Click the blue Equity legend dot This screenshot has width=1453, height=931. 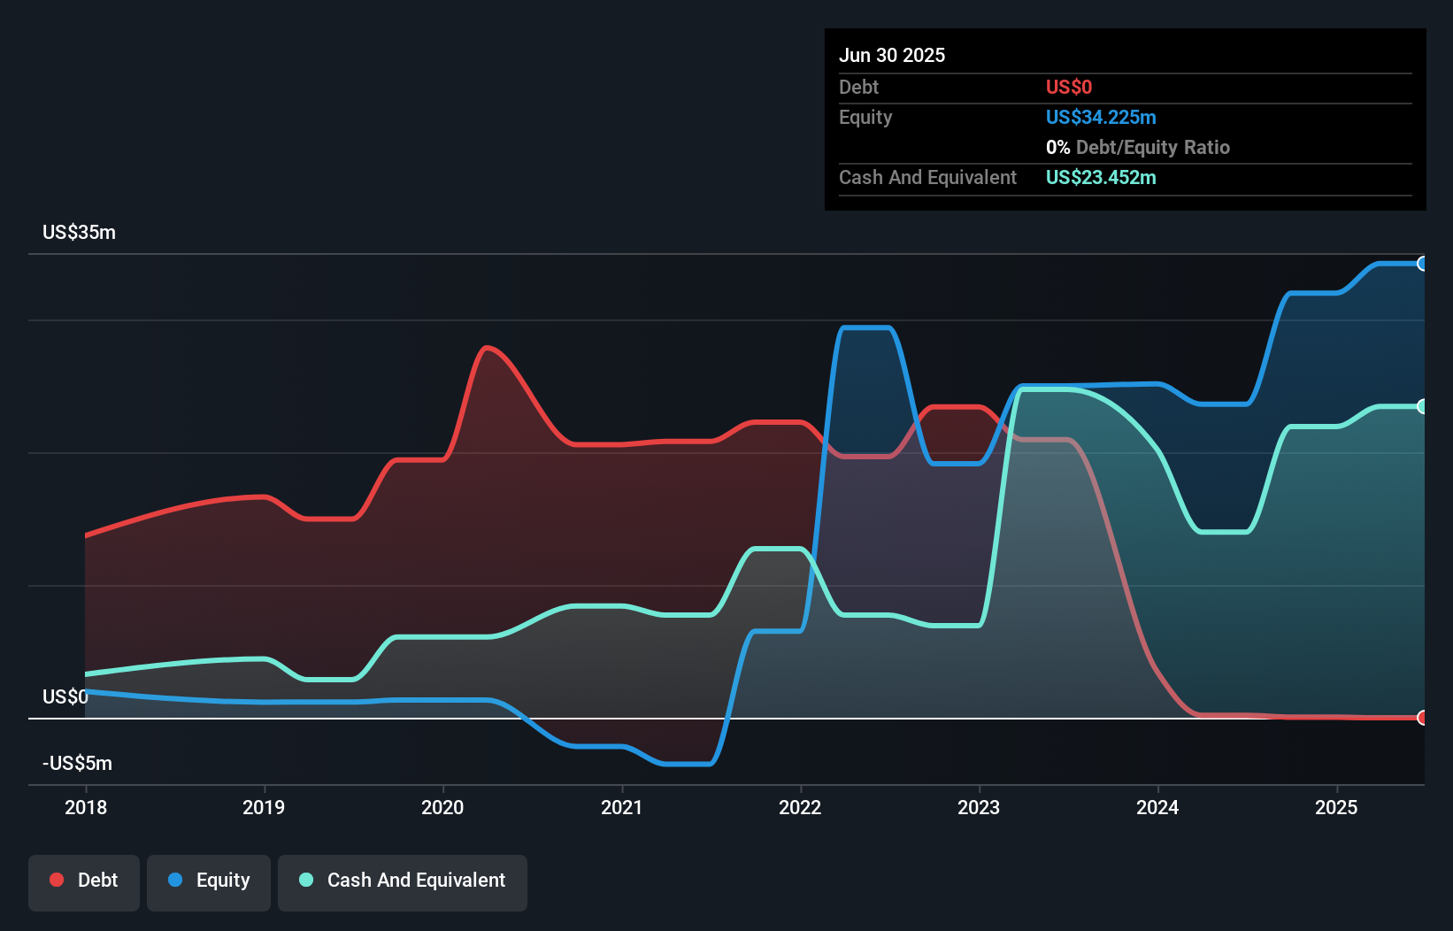[x=175, y=880]
